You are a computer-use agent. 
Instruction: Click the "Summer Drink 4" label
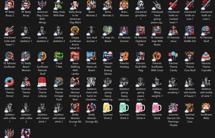tap(141, 116)
